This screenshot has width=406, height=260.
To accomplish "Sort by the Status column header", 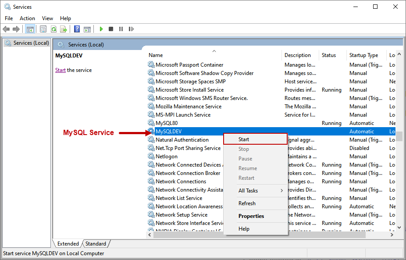I will (x=333, y=55).
